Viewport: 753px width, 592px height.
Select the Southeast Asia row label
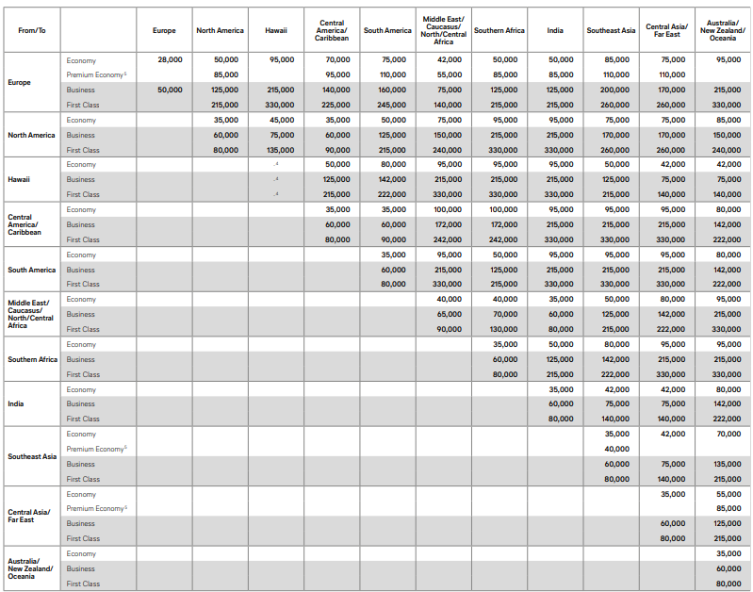tap(32, 456)
